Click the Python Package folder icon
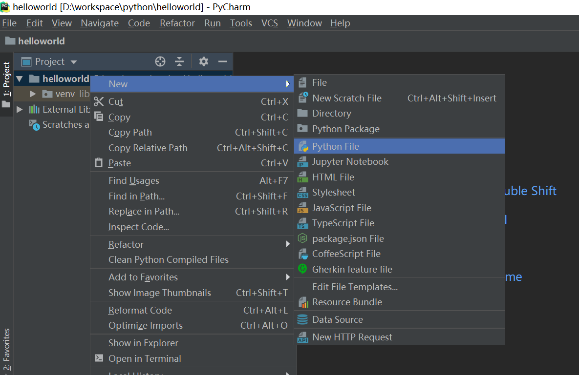Screen dimensions: 579x375 (x=302, y=129)
